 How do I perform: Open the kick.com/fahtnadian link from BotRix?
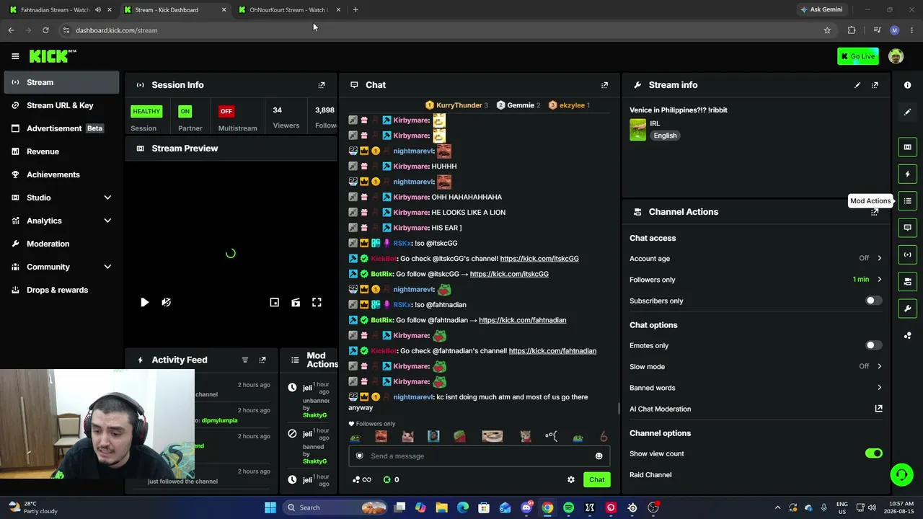[x=522, y=320]
